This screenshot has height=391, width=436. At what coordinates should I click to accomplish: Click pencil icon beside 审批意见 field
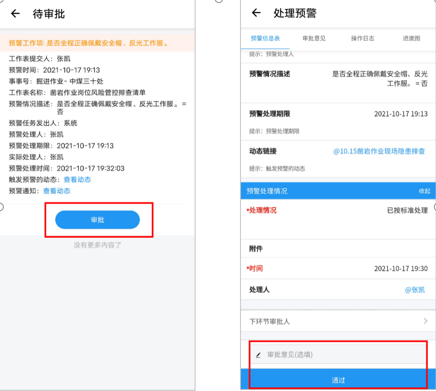258,355
